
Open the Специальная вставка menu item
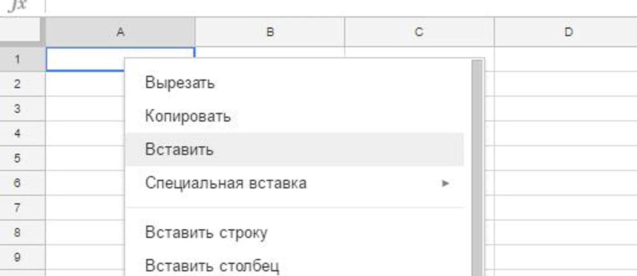(295, 183)
